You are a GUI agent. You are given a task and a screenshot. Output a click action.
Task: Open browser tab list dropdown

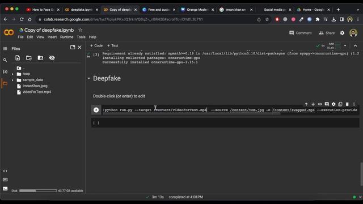358,10
